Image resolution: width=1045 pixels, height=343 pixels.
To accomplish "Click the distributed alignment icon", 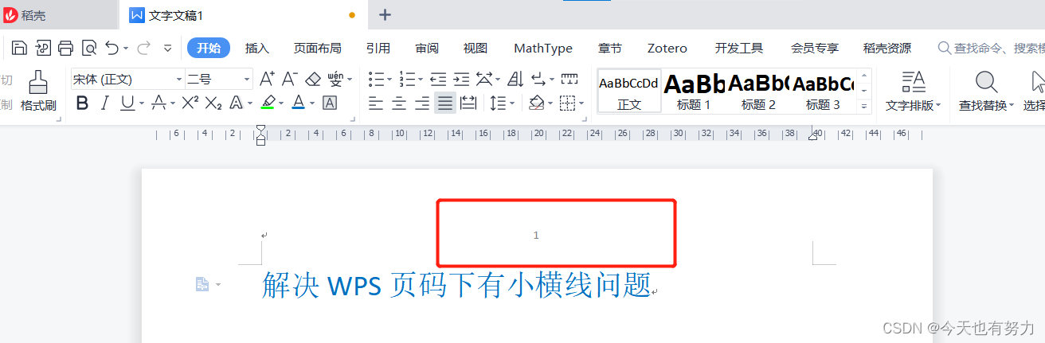I will [468, 103].
